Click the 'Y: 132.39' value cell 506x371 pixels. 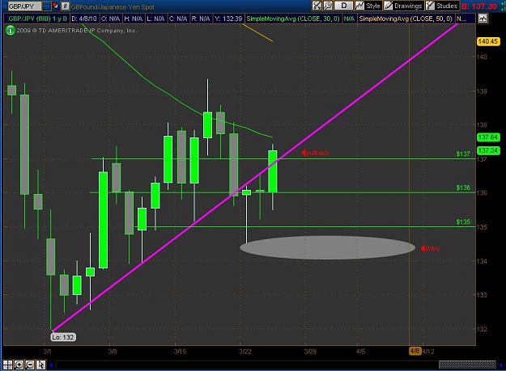228,19
